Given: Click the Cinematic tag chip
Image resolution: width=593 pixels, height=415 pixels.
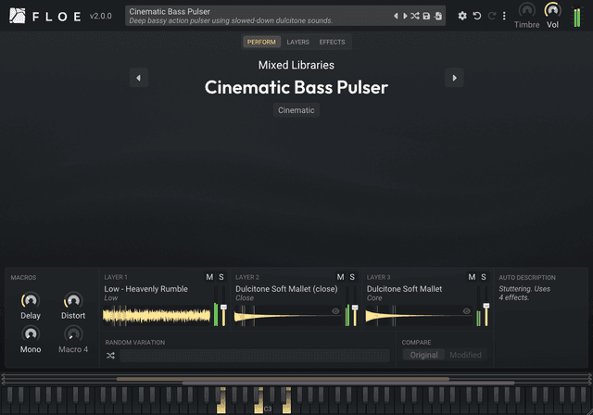Looking at the screenshot, I should click(x=296, y=110).
